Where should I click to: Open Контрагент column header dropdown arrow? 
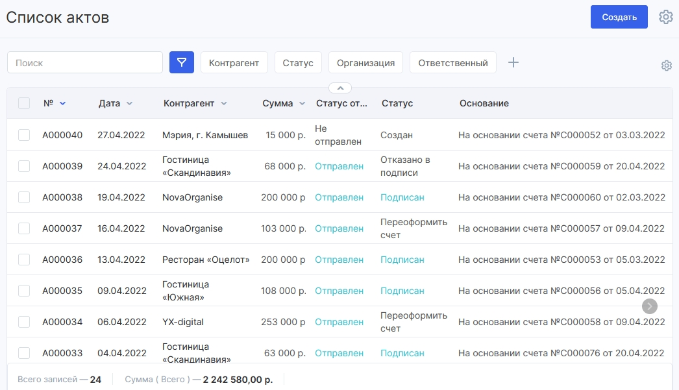pos(223,103)
